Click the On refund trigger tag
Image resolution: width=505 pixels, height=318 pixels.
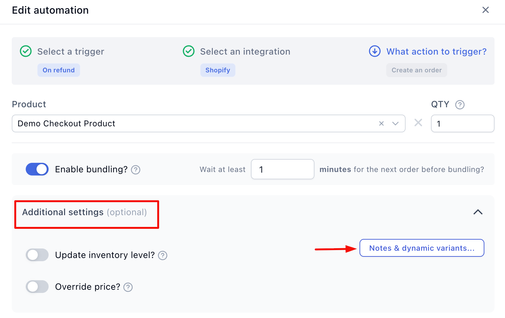point(59,70)
